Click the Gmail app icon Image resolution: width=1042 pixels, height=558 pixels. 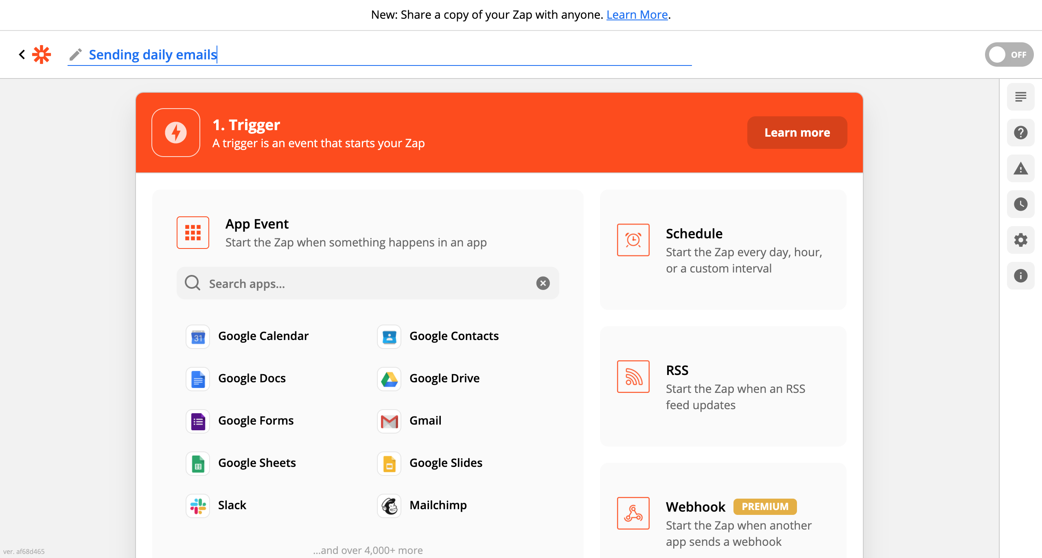coord(391,420)
